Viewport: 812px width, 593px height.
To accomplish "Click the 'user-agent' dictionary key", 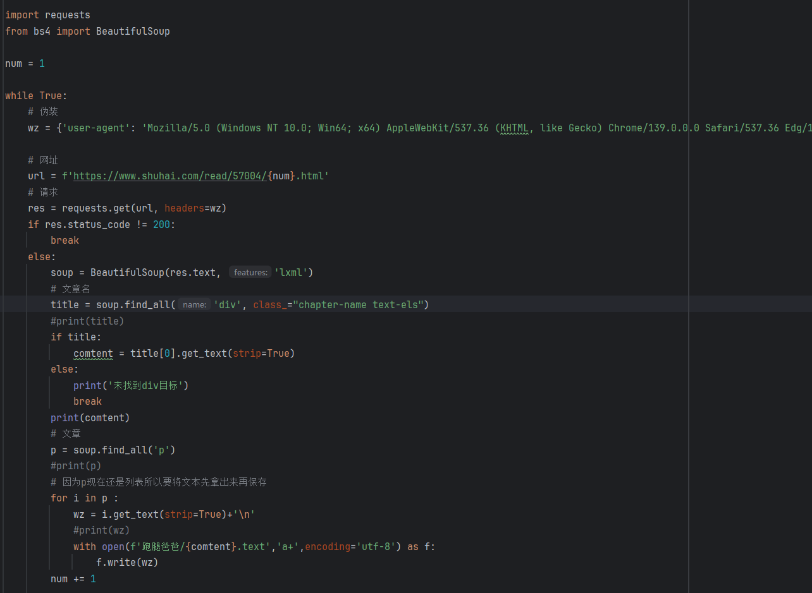I will 96,128.
